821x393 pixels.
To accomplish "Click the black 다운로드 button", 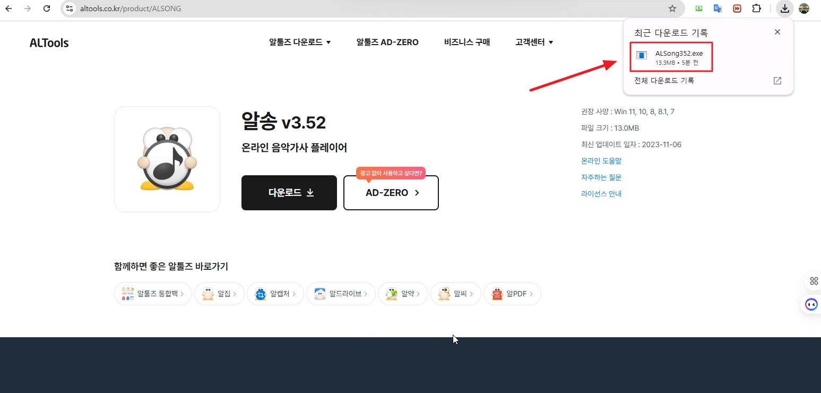I will pos(289,193).
